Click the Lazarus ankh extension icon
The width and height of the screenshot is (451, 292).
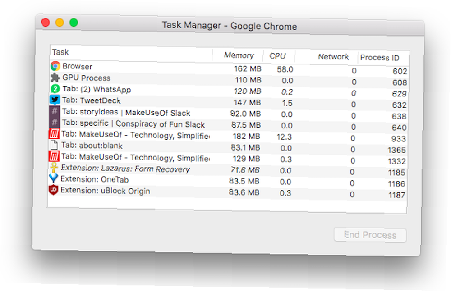[x=54, y=167]
